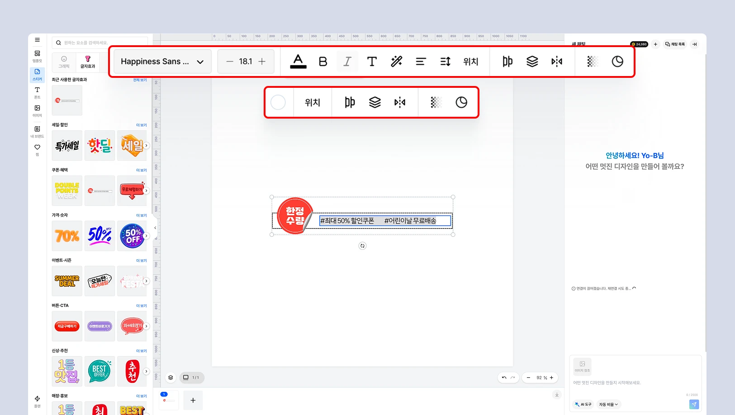Open transparency in the color-circle toolbar
The height and width of the screenshot is (415, 735).
pyautogui.click(x=436, y=102)
